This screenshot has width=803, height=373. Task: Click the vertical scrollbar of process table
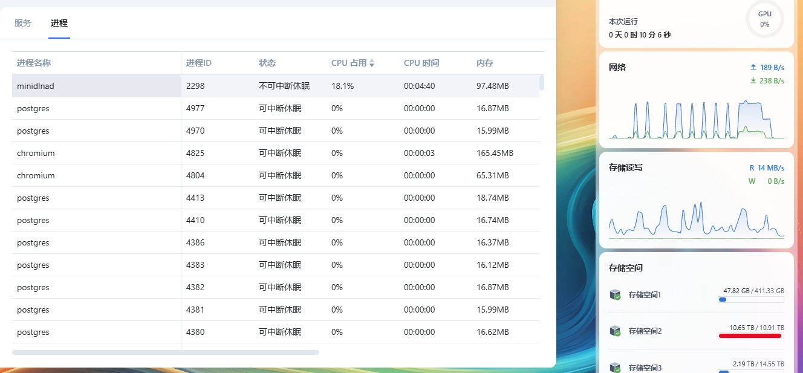(542, 82)
